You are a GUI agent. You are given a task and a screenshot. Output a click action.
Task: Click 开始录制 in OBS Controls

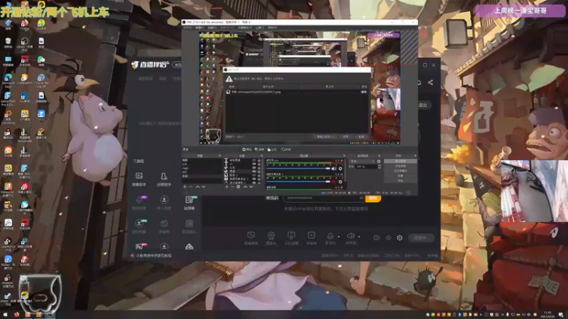[400, 166]
